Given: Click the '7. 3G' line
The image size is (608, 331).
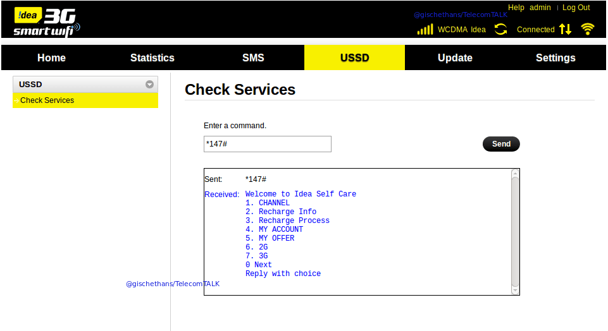Looking at the screenshot, I should point(257,256).
